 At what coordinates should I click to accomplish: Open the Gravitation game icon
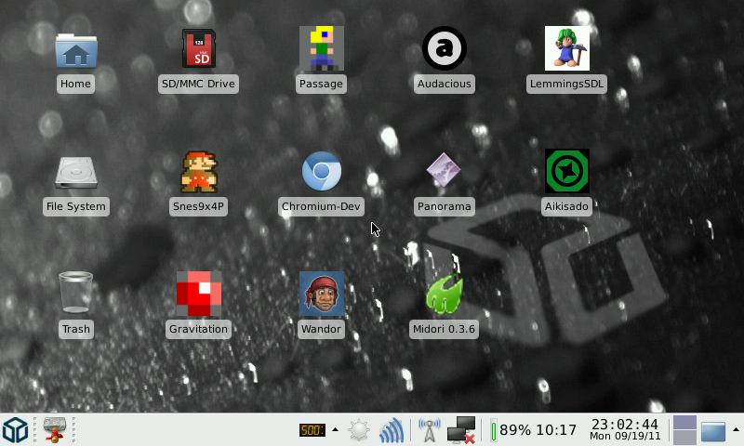(198, 295)
